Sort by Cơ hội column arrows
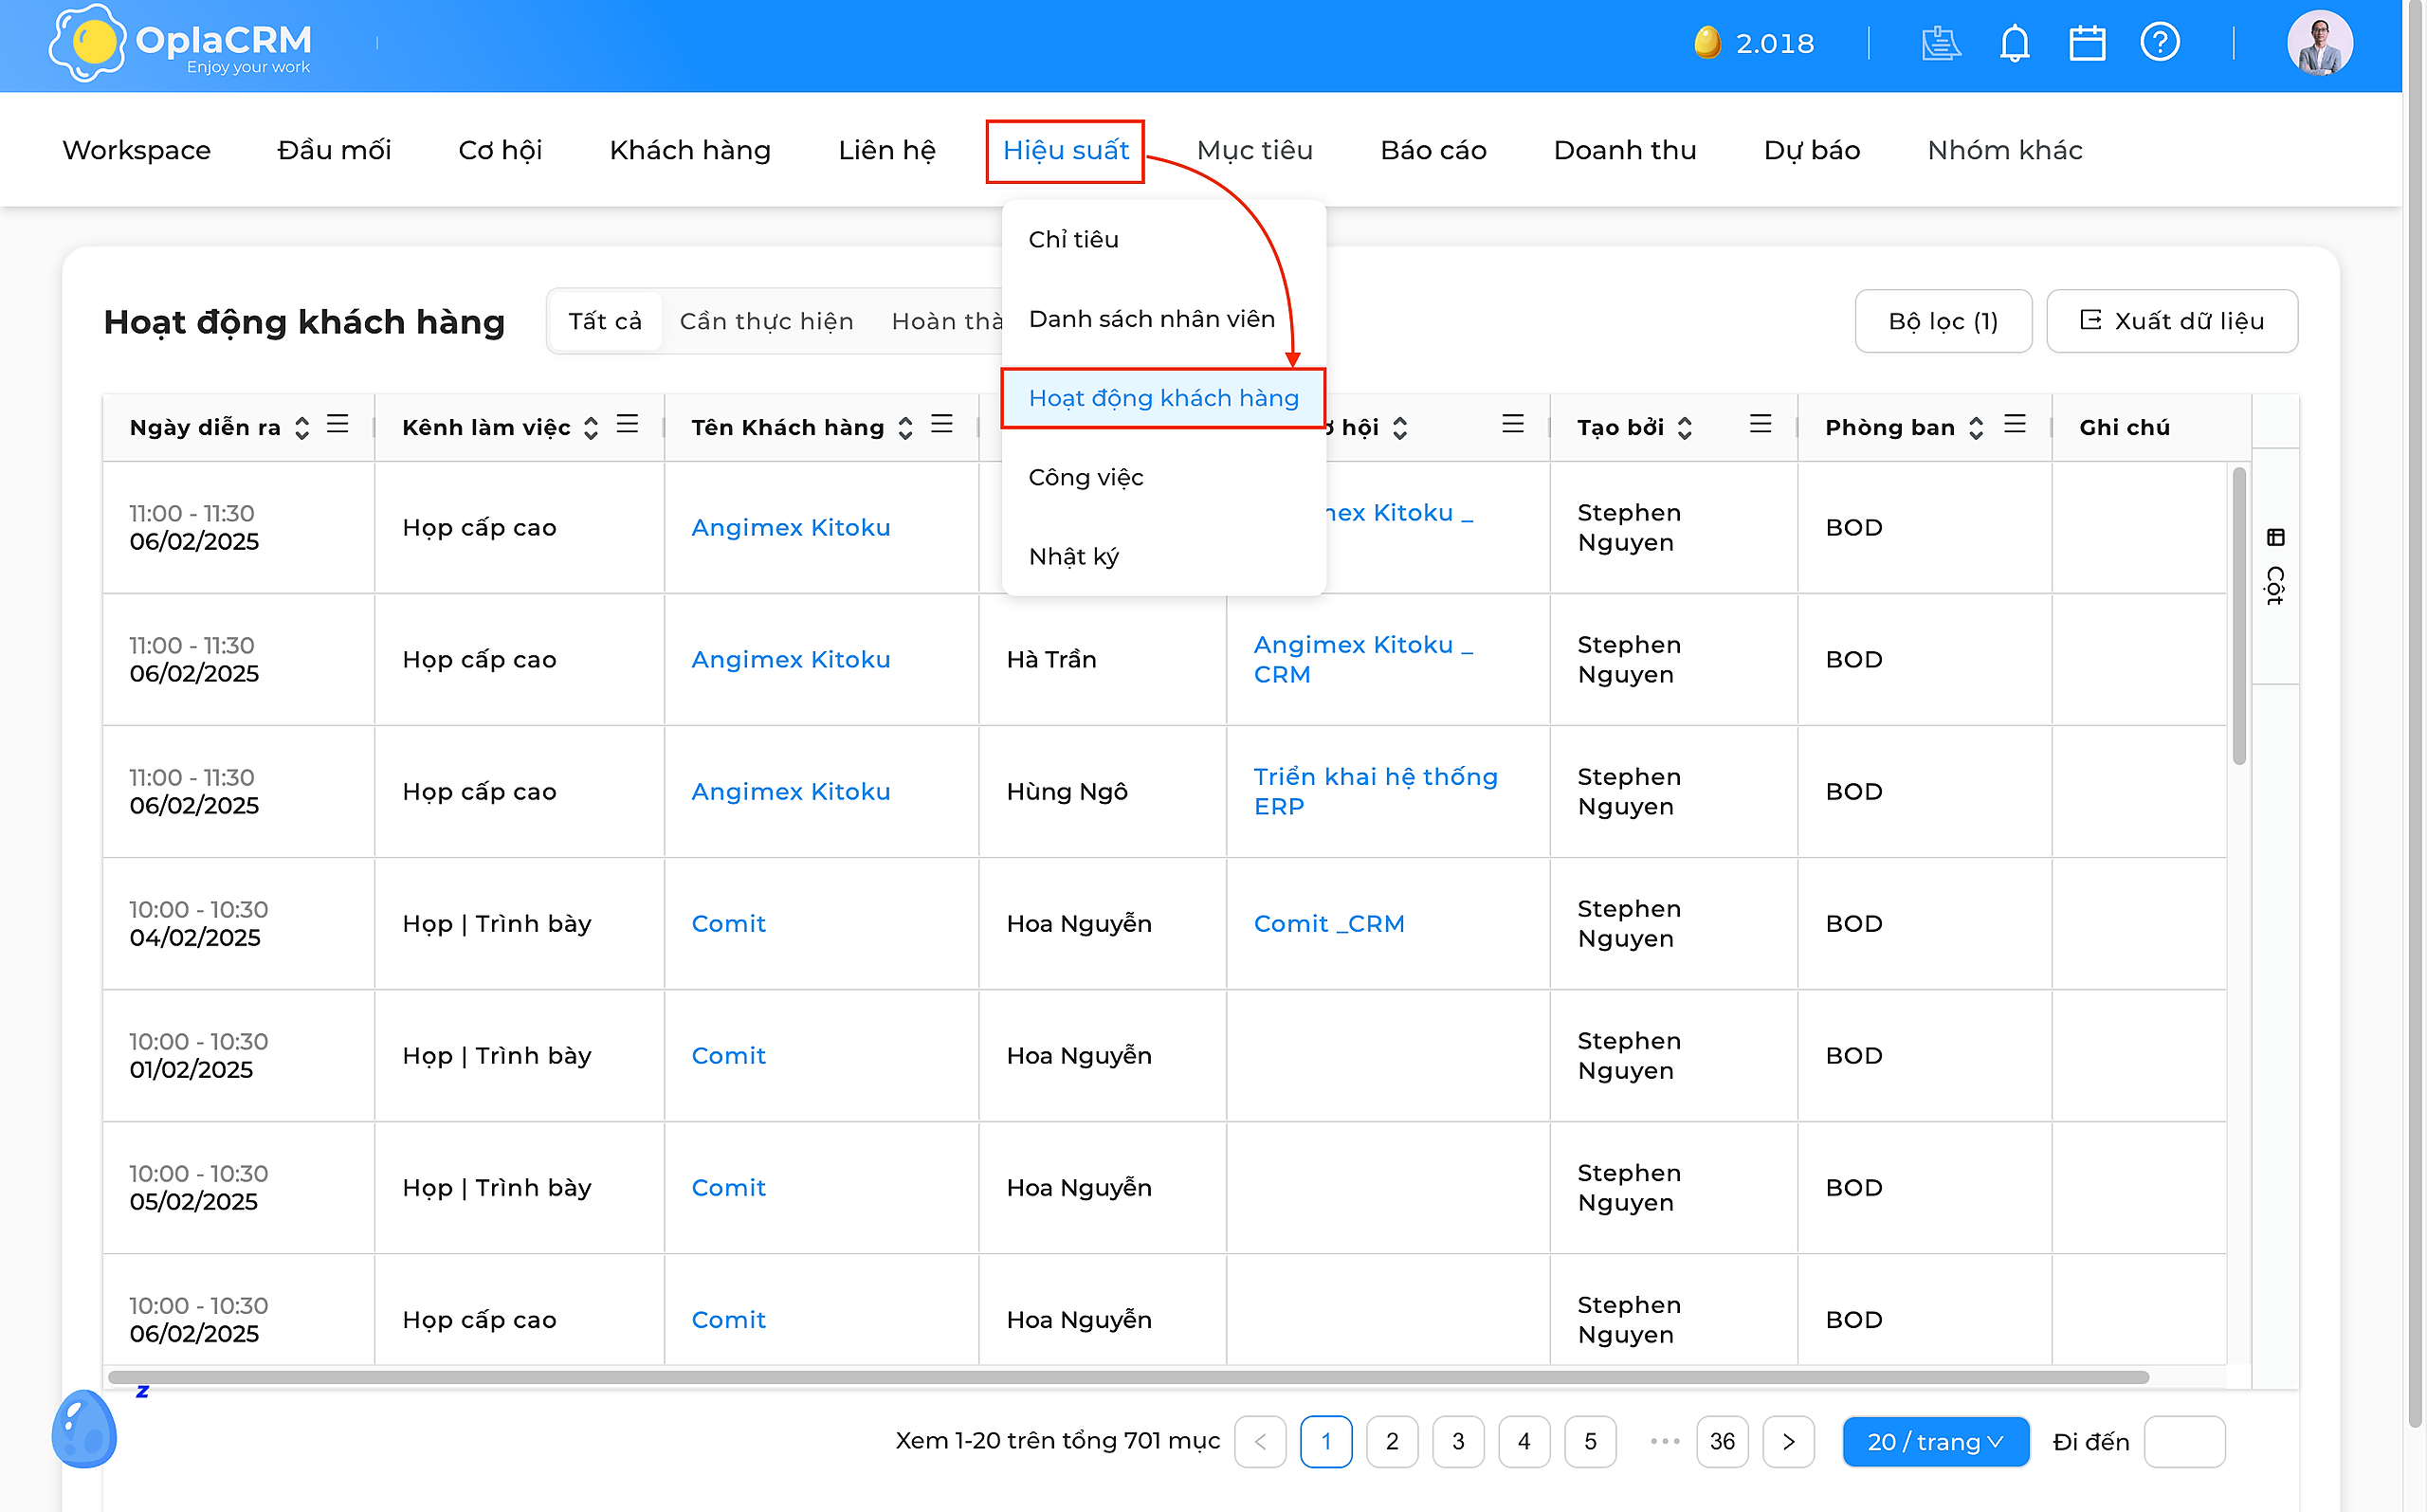 [1400, 428]
